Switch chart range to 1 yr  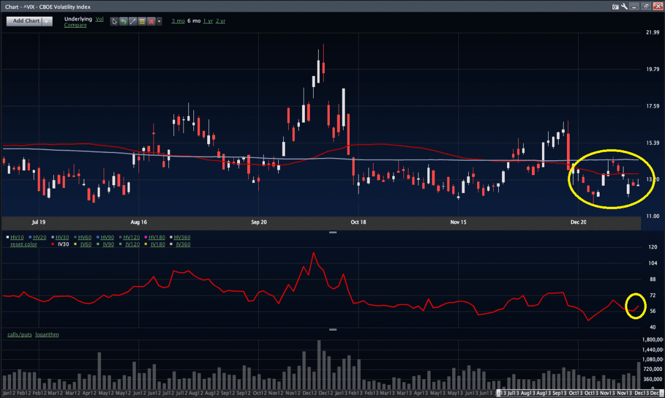(208, 21)
